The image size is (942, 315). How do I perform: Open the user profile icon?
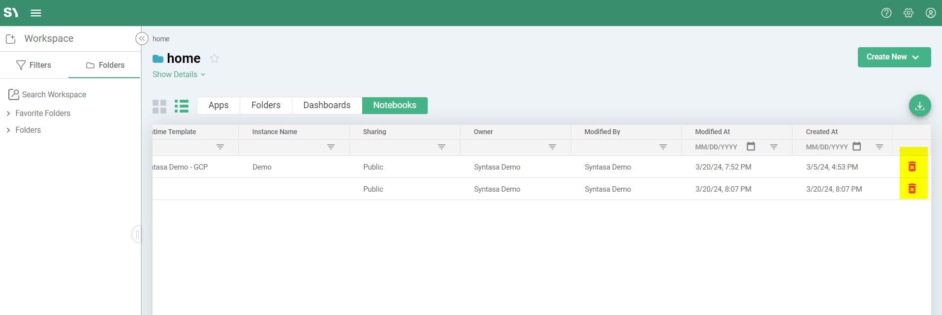coord(930,13)
